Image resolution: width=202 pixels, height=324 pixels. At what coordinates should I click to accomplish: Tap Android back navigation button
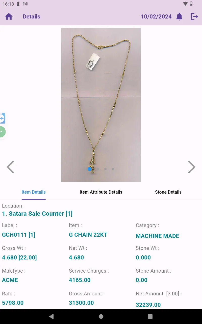click(x=52, y=316)
